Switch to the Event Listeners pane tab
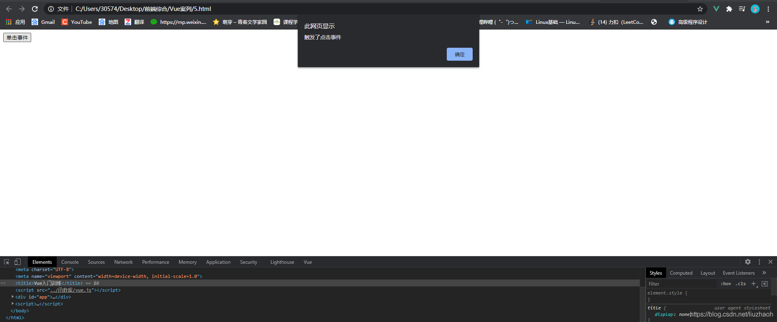This screenshot has width=777, height=322. [739, 273]
